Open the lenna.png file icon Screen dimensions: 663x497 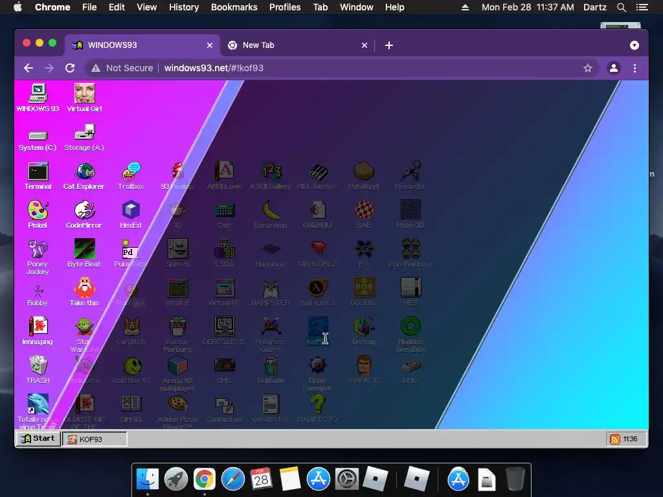coord(38,331)
